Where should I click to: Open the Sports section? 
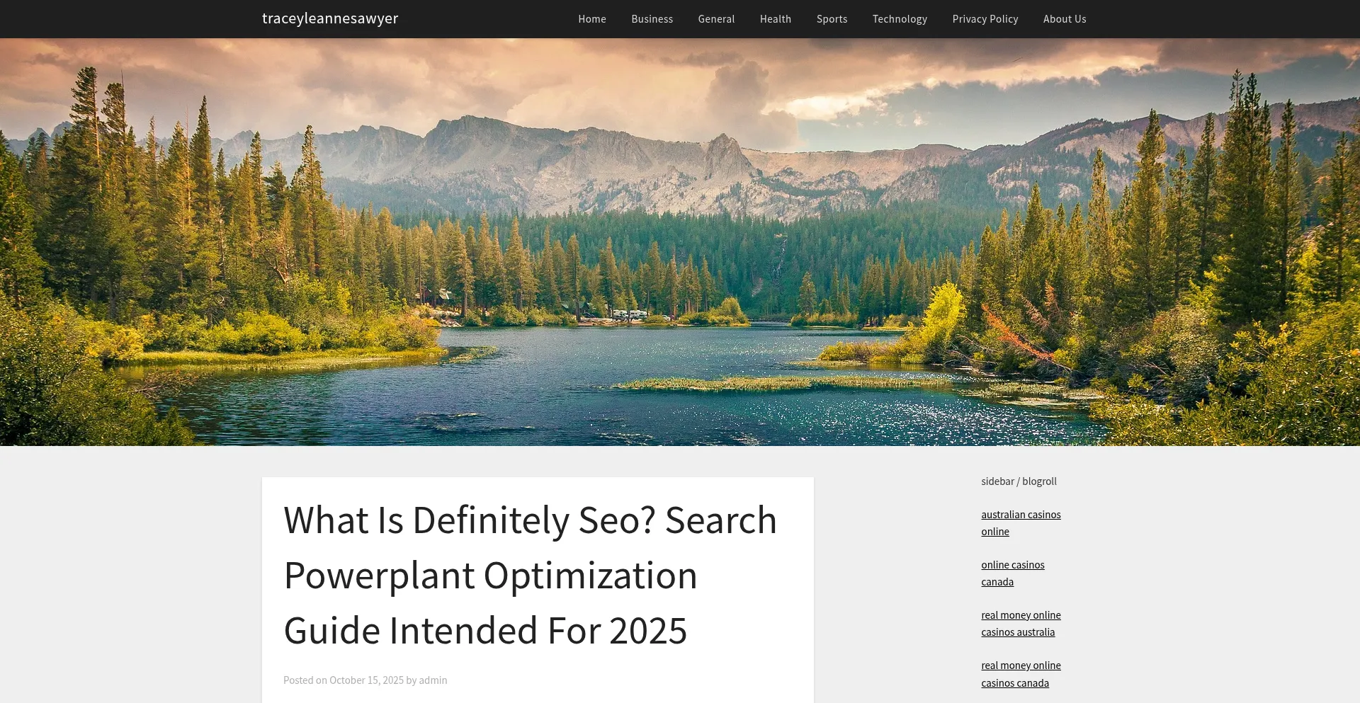pos(832,19)
